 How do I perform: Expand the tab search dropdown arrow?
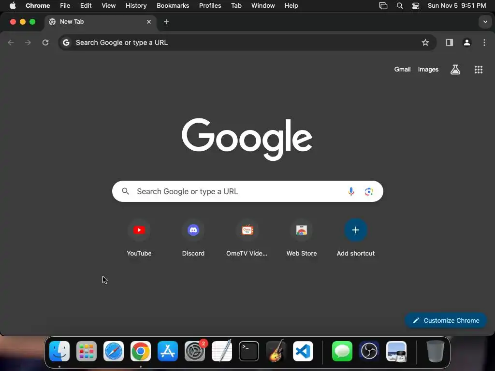click(x=485, y=22)
